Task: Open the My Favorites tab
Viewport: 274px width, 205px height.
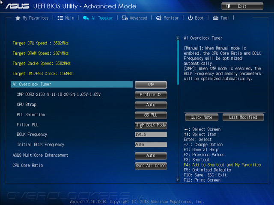Action: point(36,18)
